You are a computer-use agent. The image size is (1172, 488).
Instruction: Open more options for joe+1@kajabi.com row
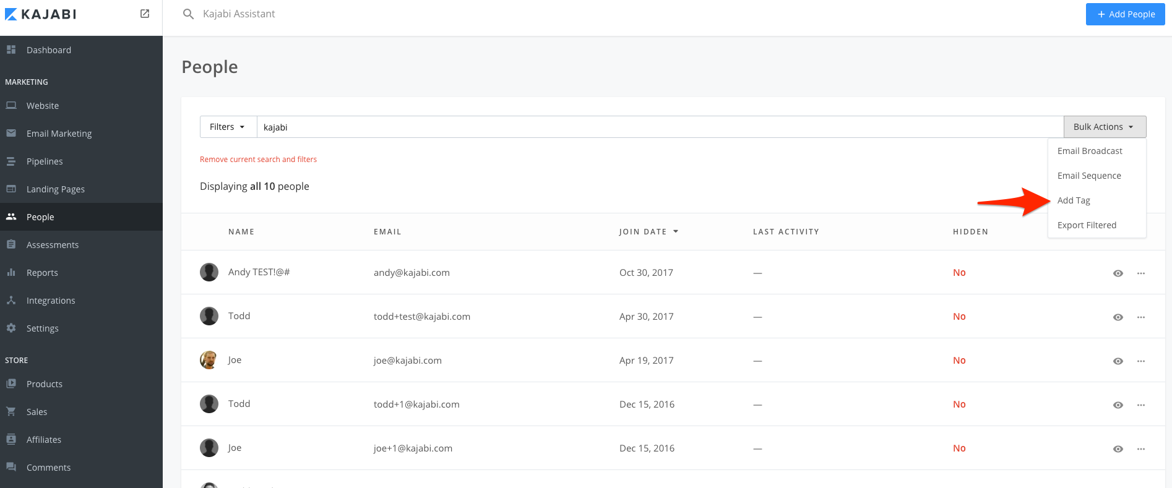coord(1141,448)
